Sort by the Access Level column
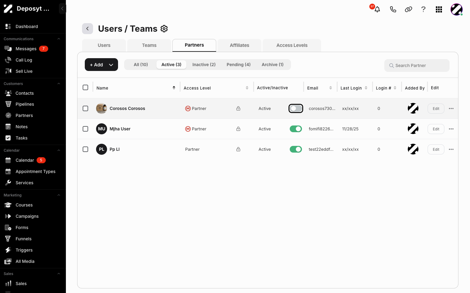This screenshot has height=293, width=470. (247, 88)
